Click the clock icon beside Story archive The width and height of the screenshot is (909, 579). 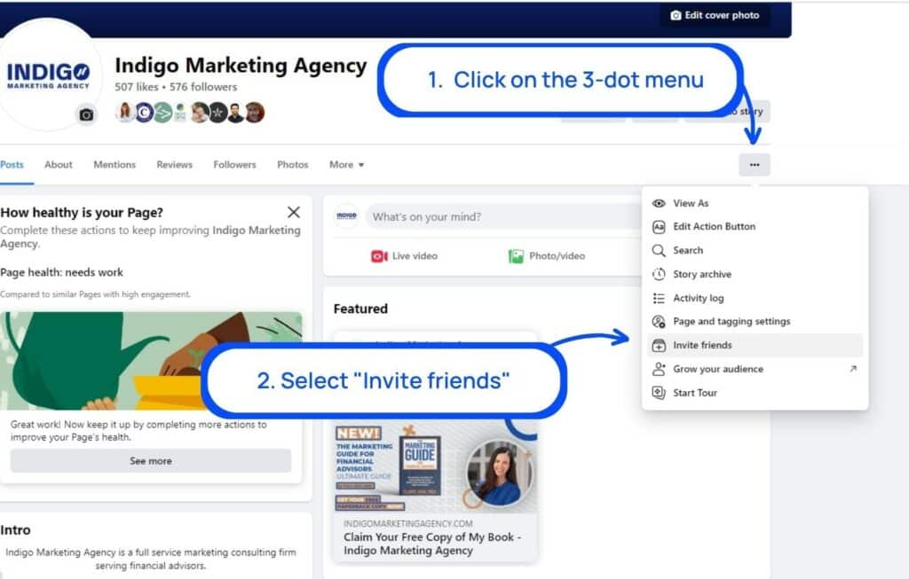(659, 275)
